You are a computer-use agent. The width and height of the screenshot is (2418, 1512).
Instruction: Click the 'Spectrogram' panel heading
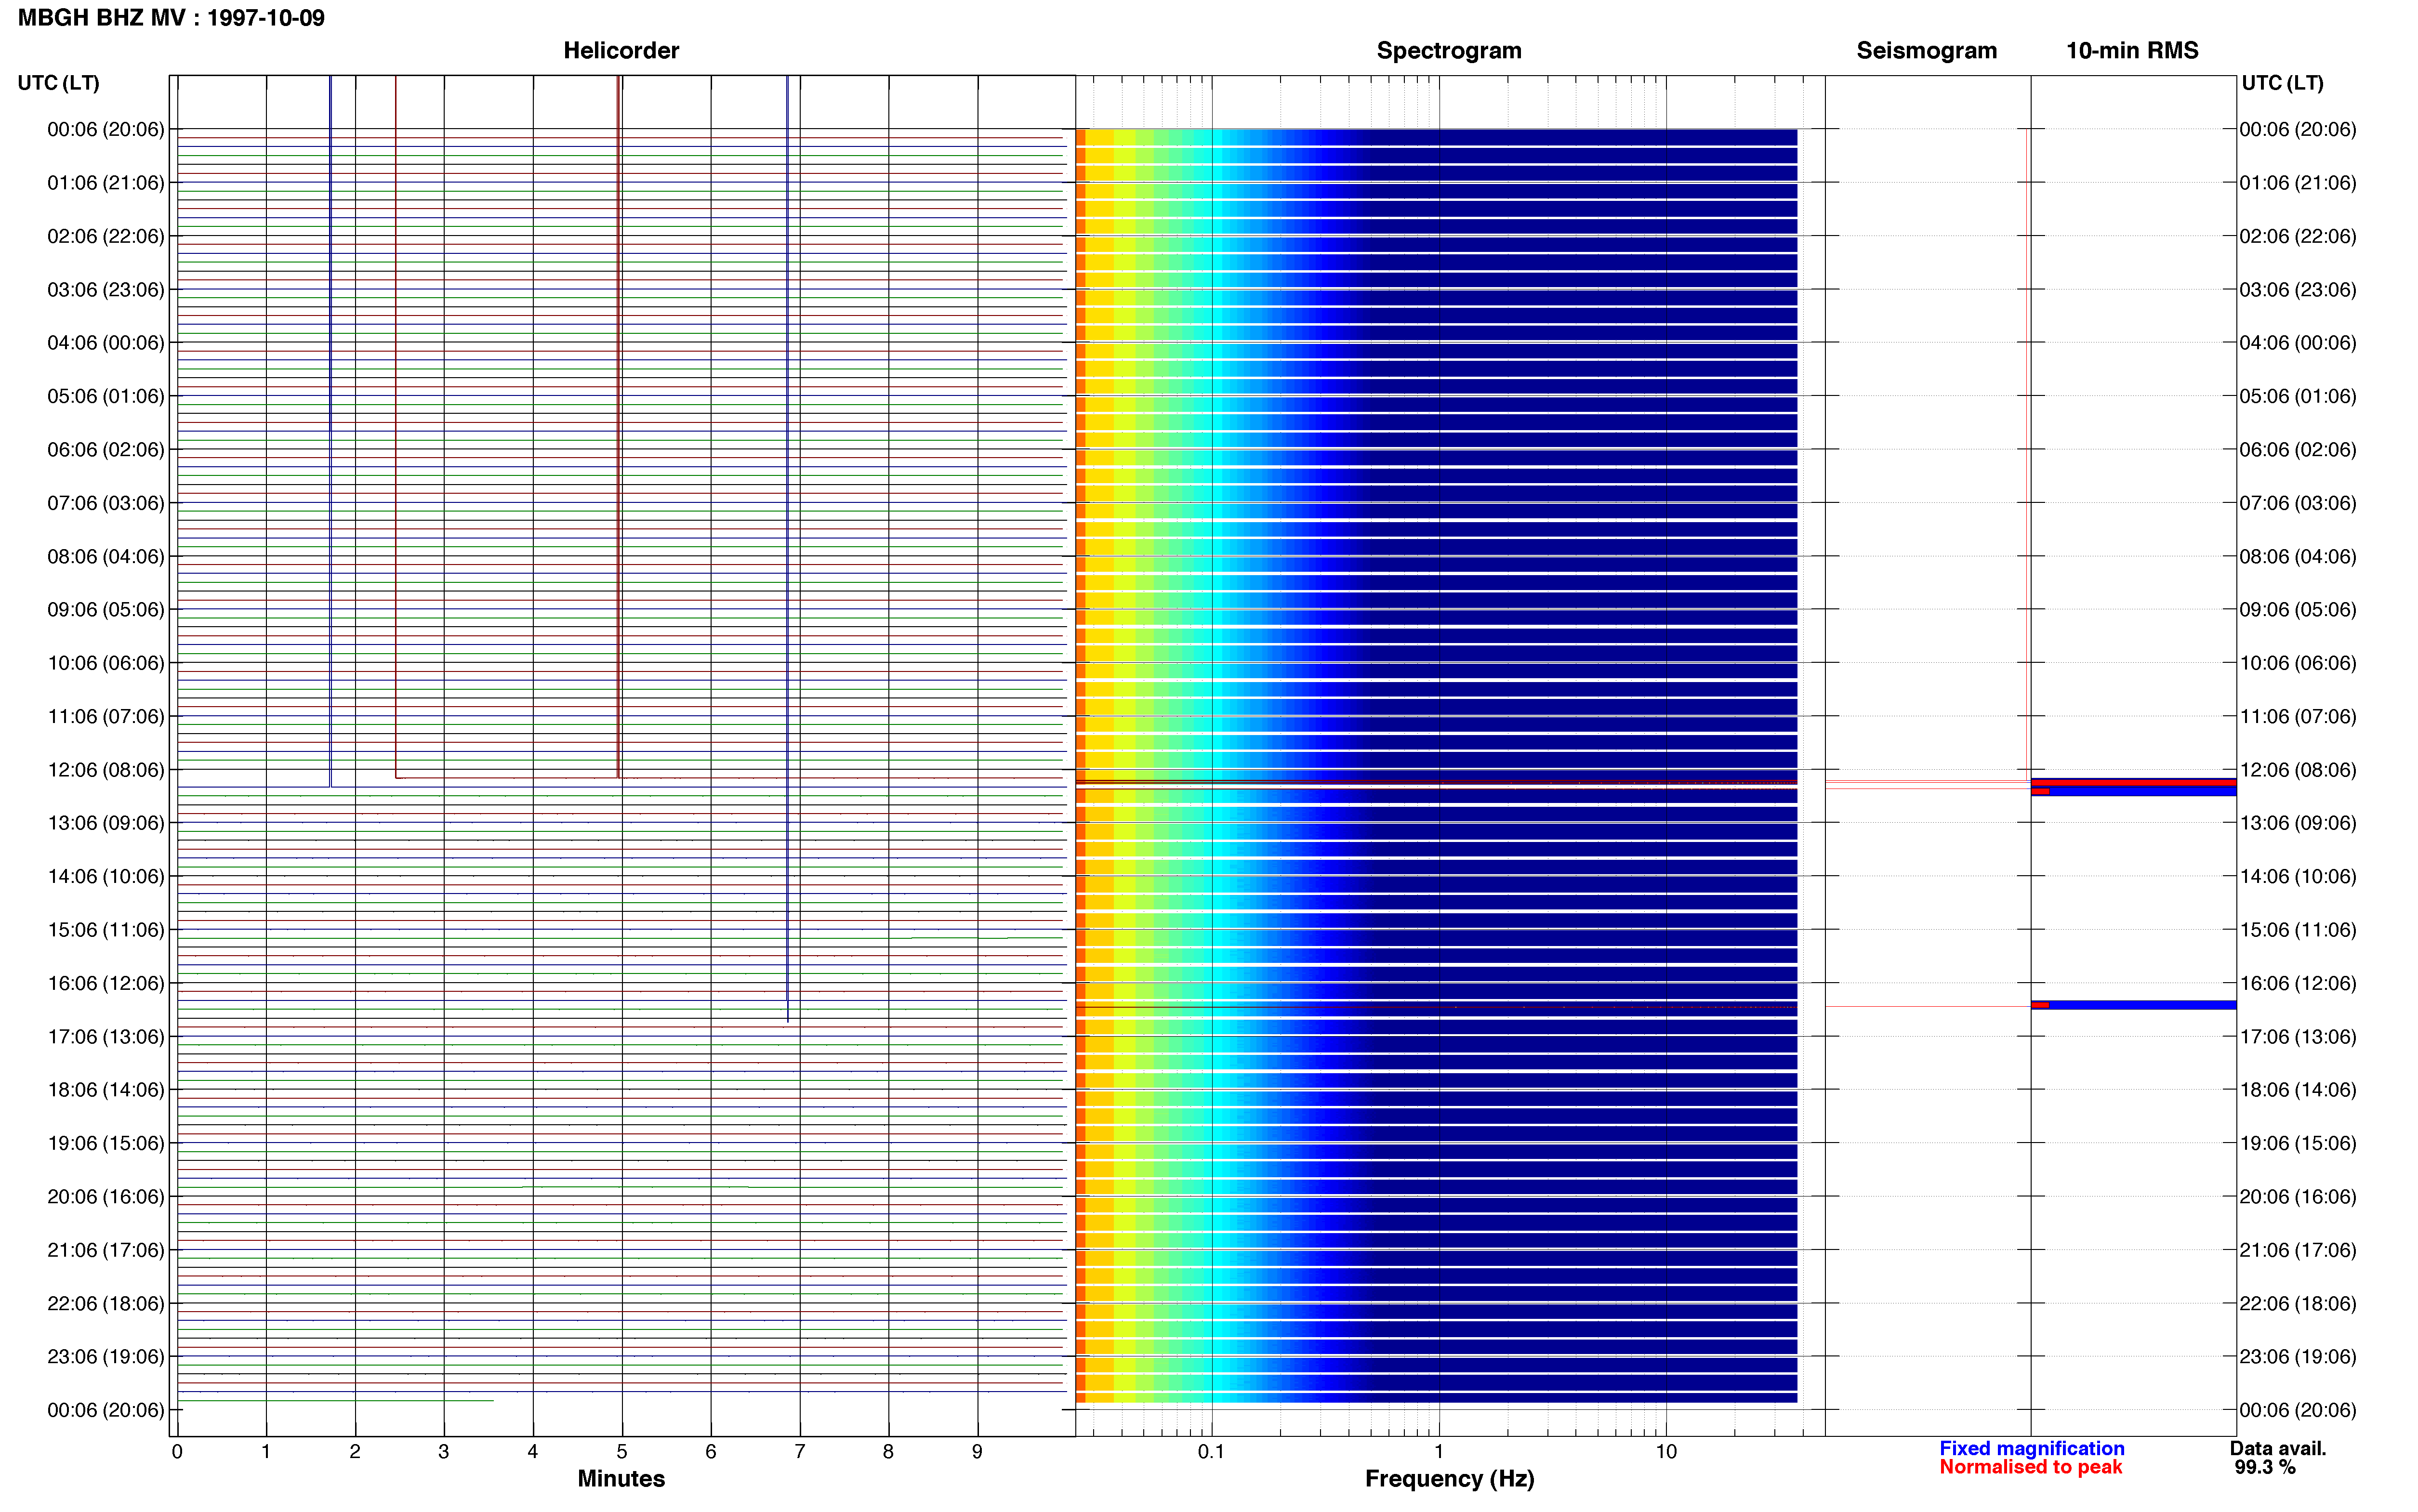[1449, 50]
